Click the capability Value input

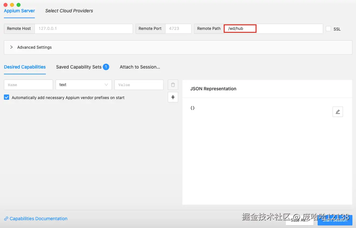click(x=139, y=85)
